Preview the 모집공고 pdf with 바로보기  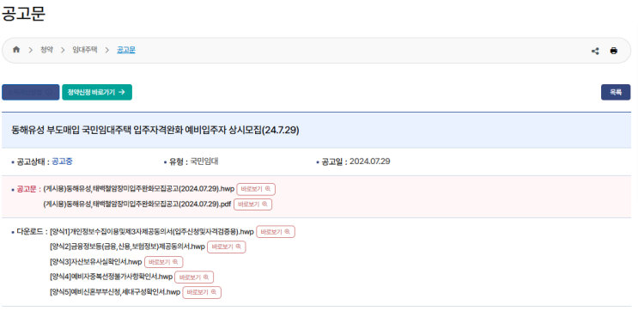[252, 204]
